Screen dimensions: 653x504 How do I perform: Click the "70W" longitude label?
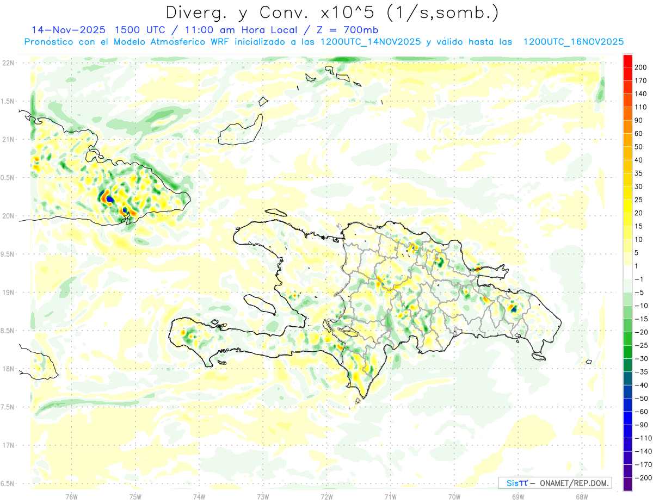[x=454, y=497]
